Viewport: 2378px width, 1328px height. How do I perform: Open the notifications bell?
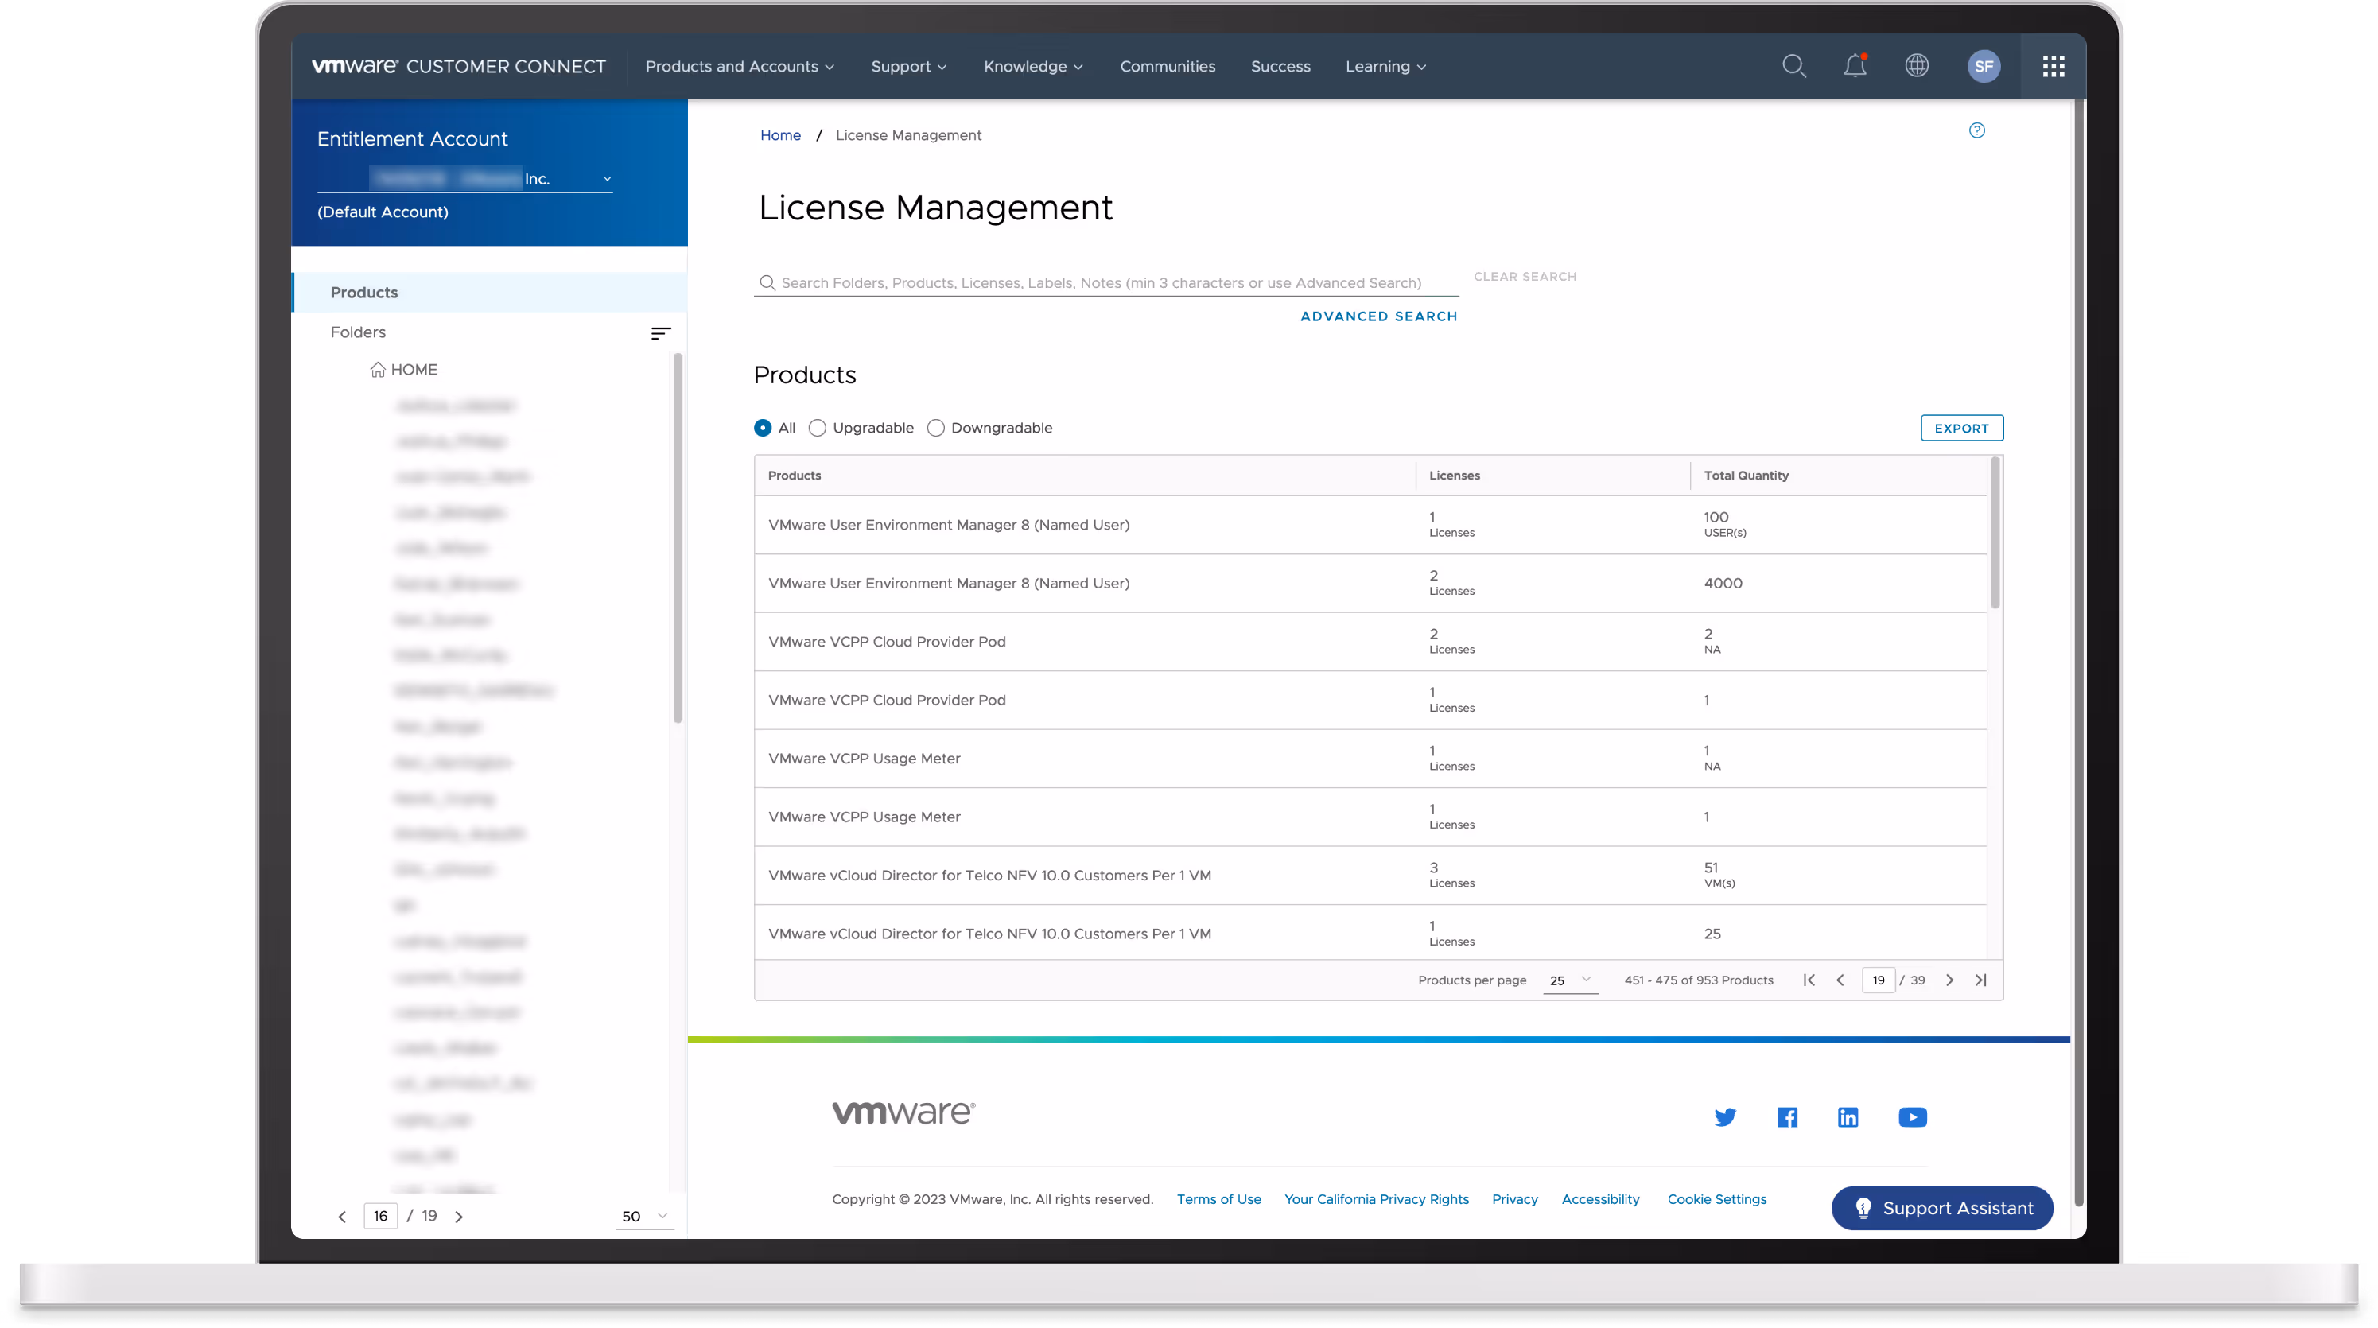coord(1855,67)
